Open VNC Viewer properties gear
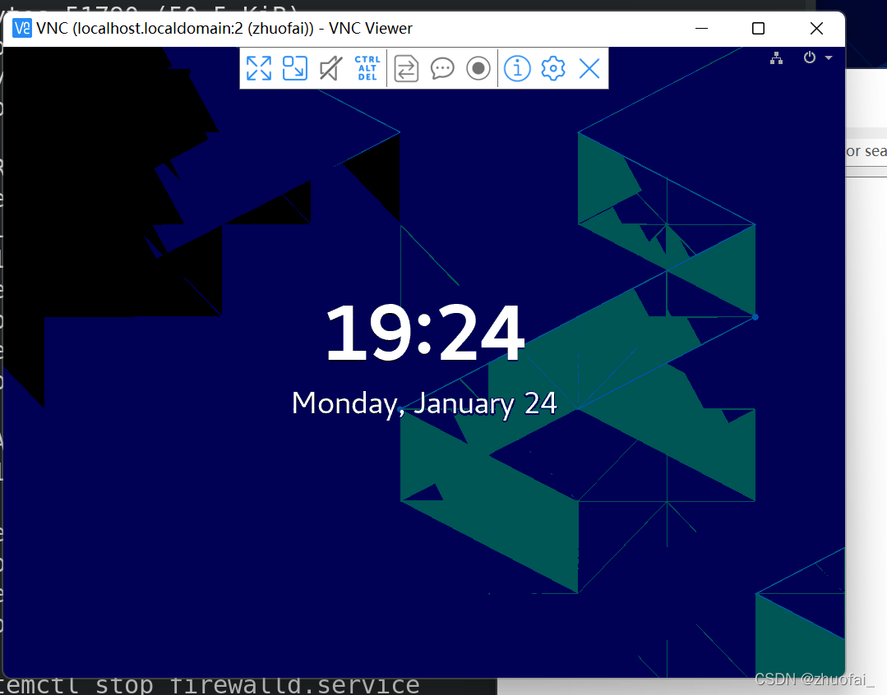This screenshot has width=887, height=695. pos(553,68)
